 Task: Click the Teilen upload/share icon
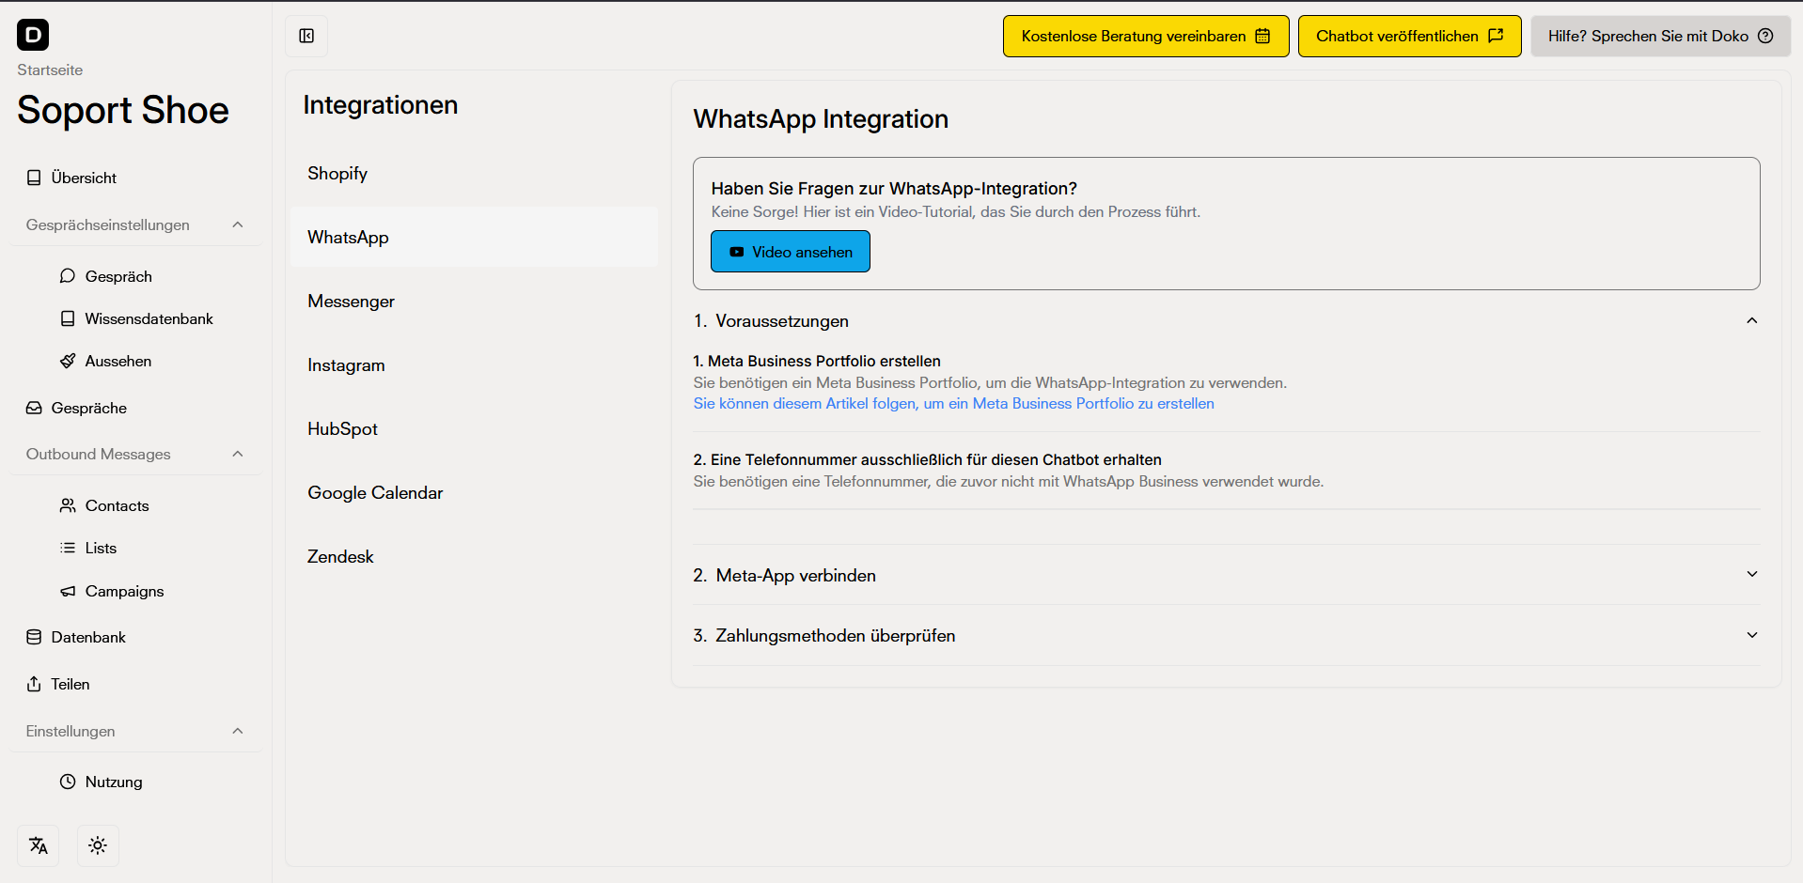click(x=34, y=684)
